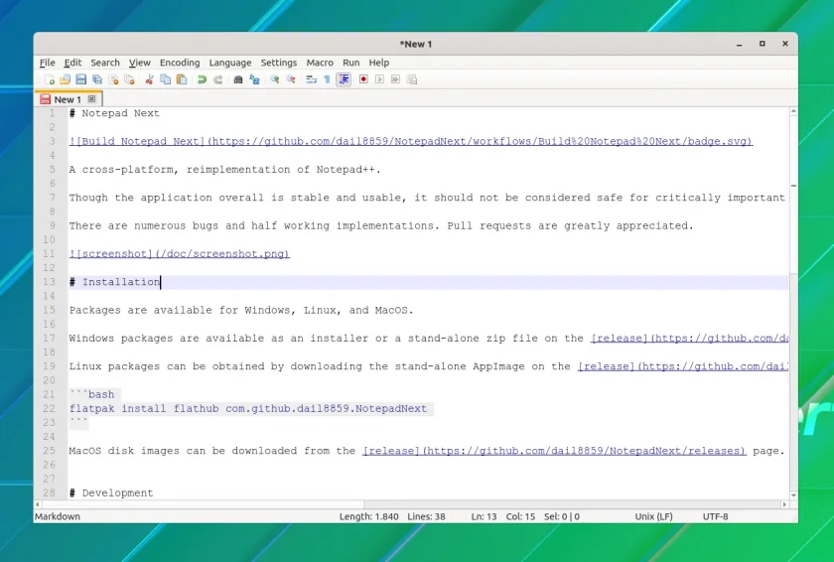Open the File menu
Image resolution: width=834 pixels, height=562 pixels.
click(x=48, y=63)
